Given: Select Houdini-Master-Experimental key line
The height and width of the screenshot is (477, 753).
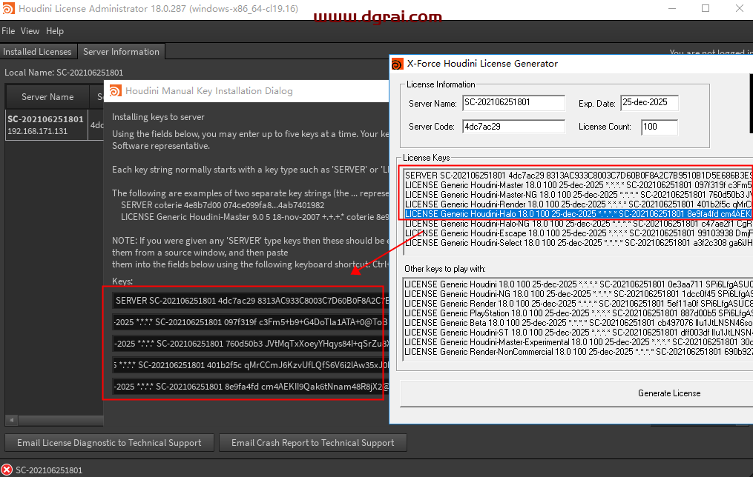Looking at the screenshot, I should (x=578, y=341).
